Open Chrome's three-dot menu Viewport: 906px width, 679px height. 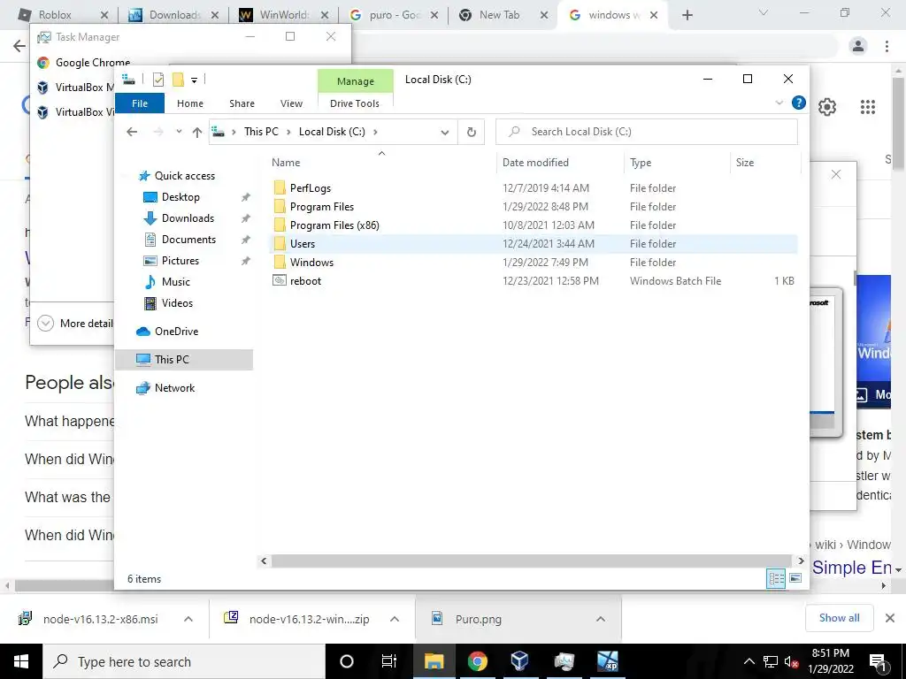887,46
